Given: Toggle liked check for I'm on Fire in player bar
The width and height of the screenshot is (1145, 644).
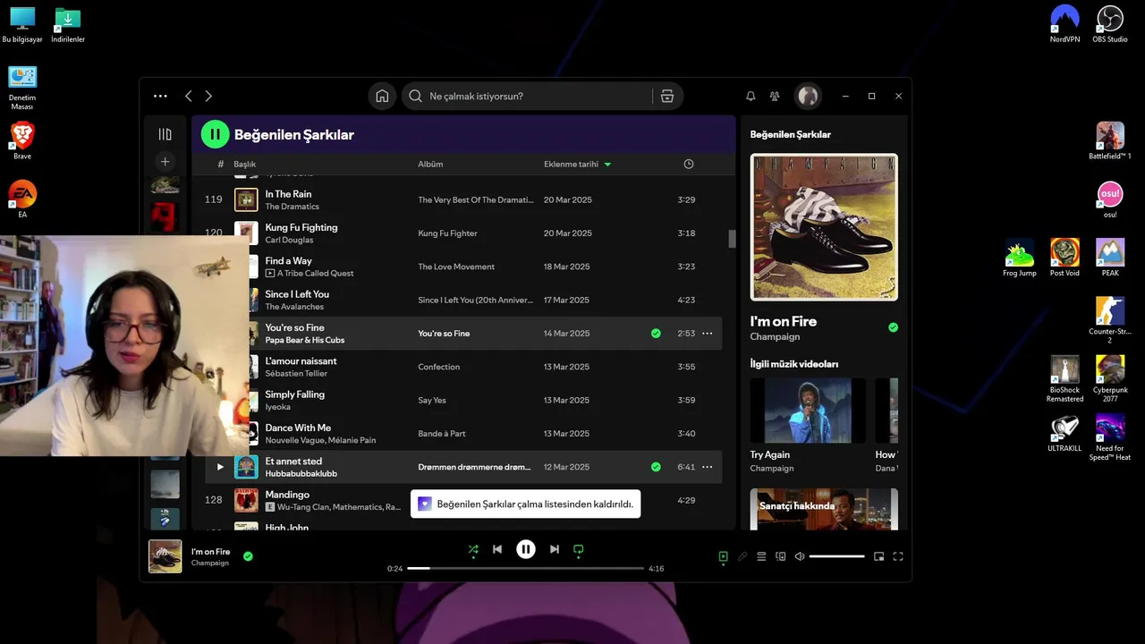Looking at the screenshot, I should pos(248,556).
